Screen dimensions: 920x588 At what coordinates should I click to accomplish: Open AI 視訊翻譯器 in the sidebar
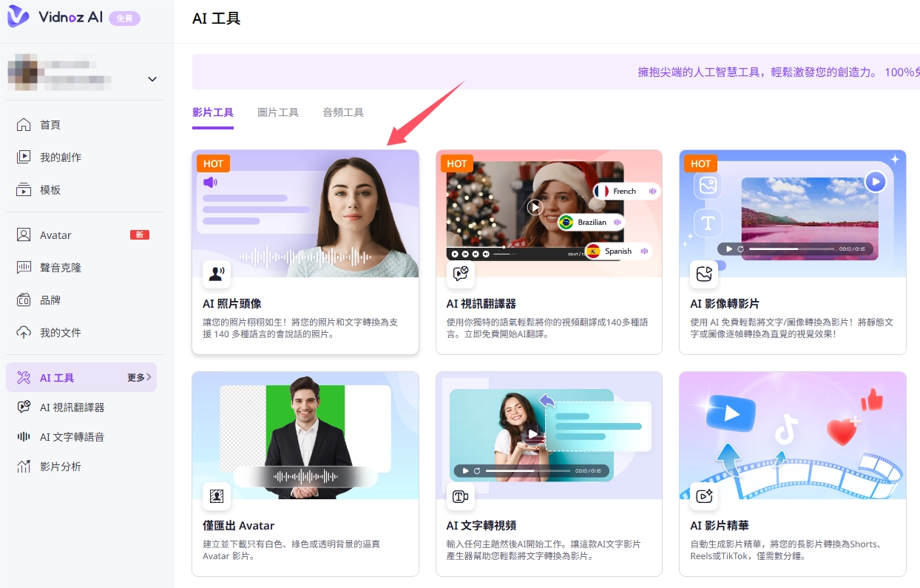click(x=72, y=408)
